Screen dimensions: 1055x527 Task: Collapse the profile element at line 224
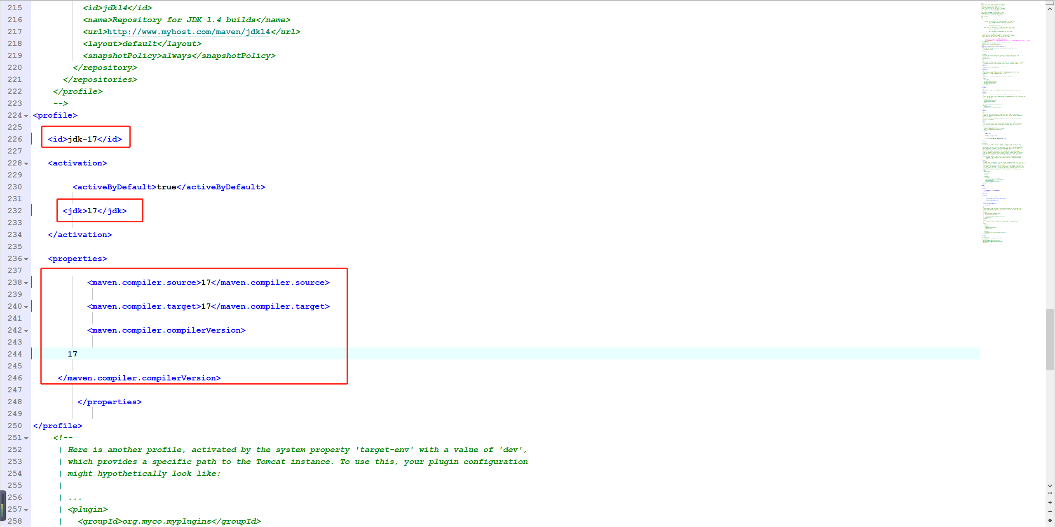(26, 116)
